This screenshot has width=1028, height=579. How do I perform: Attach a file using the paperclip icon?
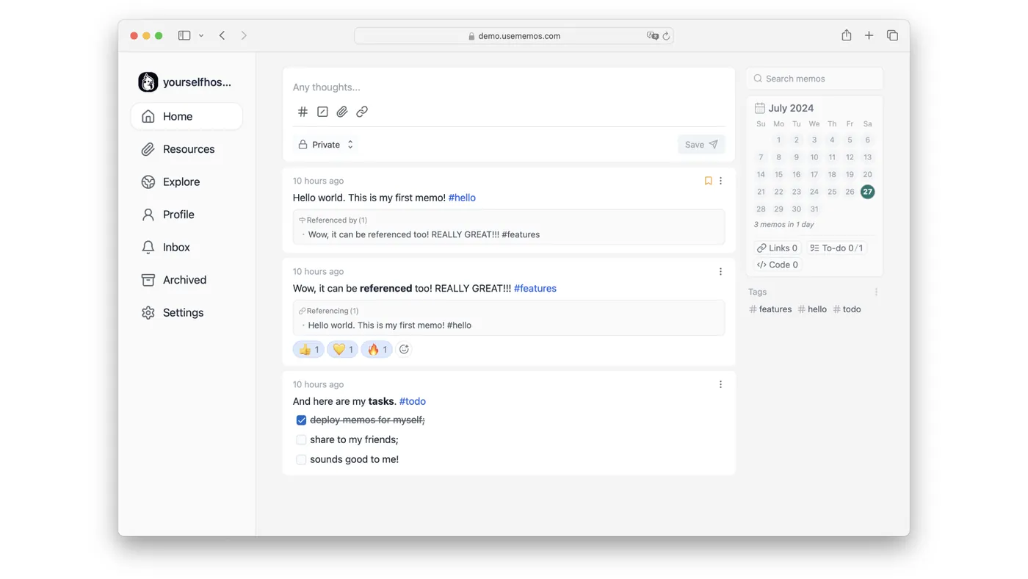tap(342, 112)
